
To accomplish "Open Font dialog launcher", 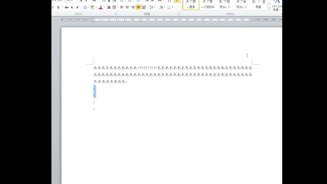I will coord(115,14).
